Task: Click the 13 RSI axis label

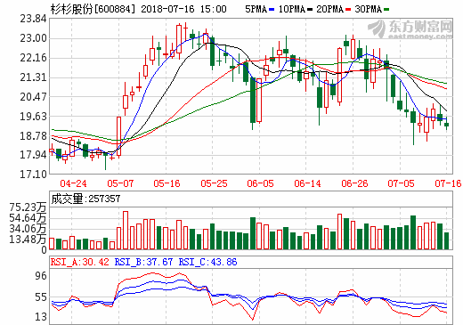Action: pyautogui.click(x=41, y=317)
